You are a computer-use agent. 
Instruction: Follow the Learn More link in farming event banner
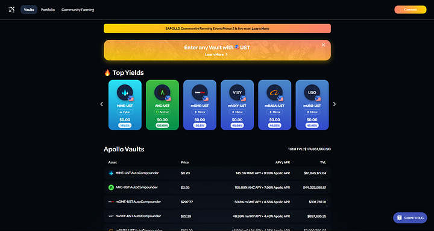(x=260, y=28)
